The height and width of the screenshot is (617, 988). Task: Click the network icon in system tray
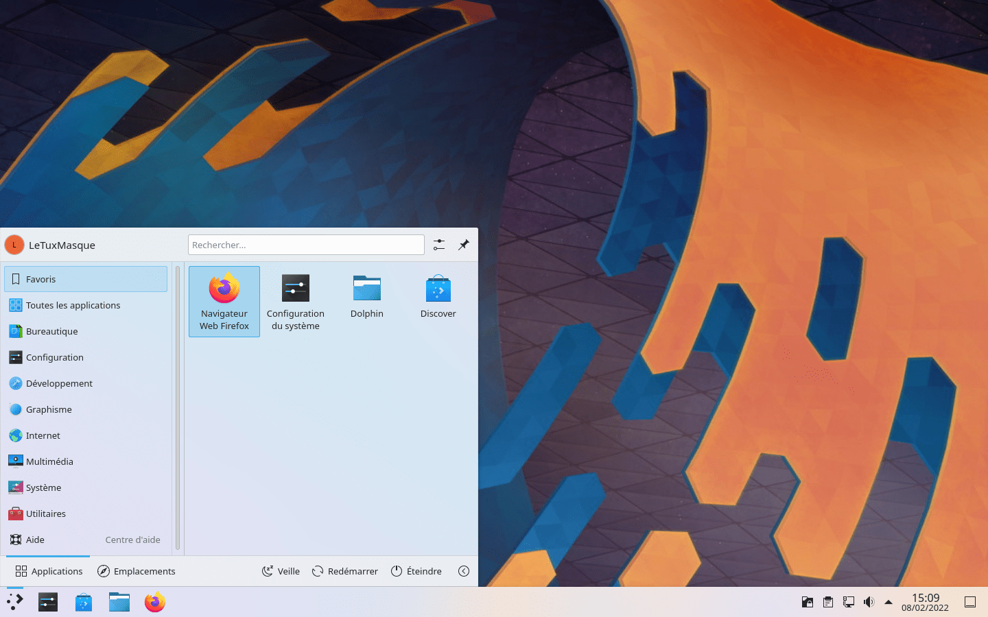point(849,603)
